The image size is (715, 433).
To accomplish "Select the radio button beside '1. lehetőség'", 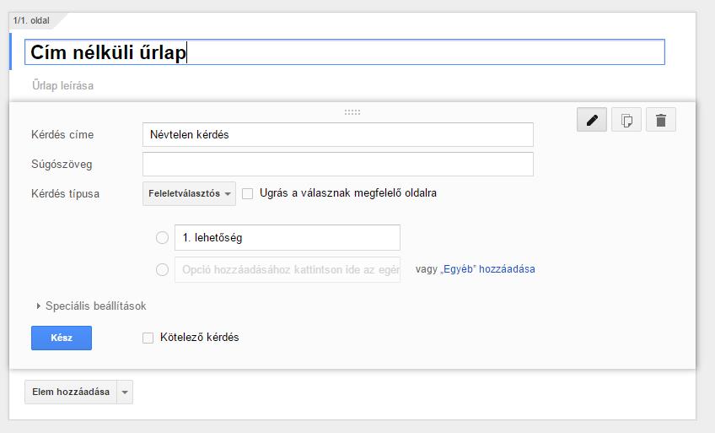I will tap(163, 238).
